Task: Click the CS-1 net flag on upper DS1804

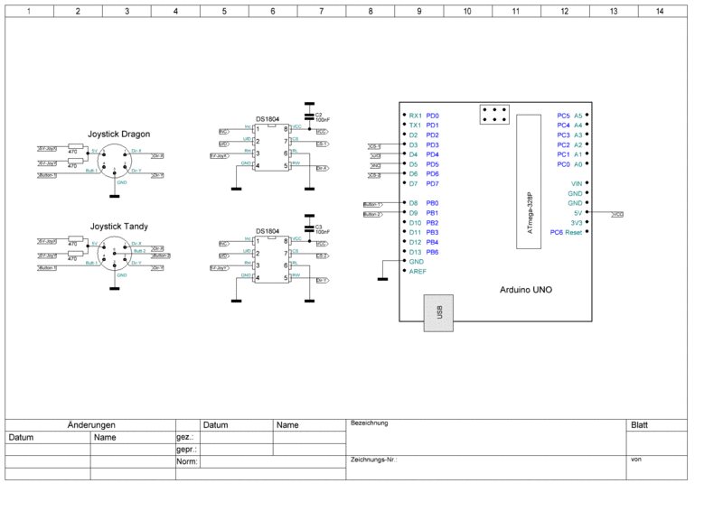Action: click(x=322, y=144)
